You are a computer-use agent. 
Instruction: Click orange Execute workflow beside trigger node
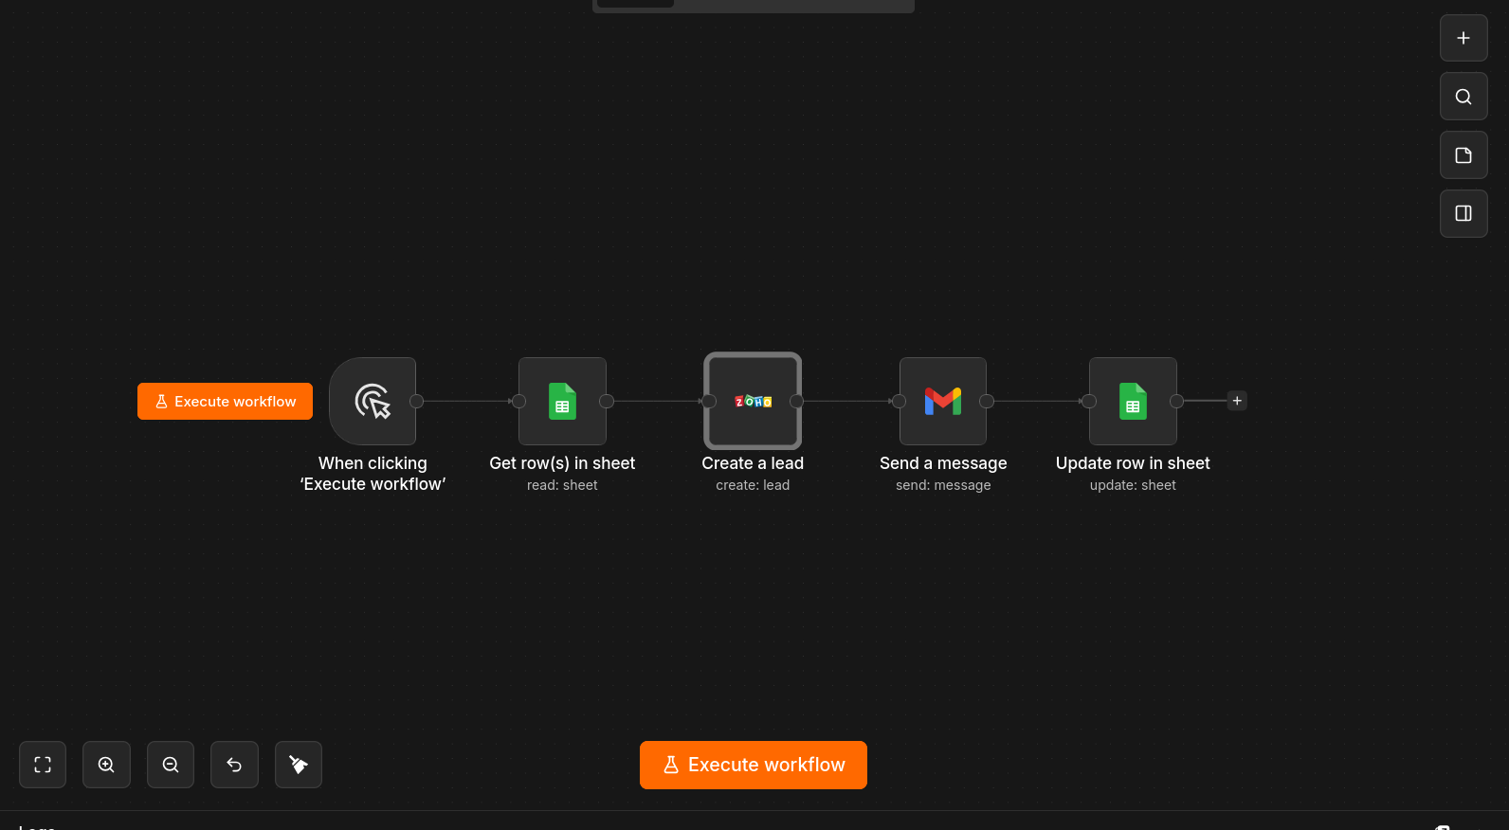pyautogui.click(x=225, y=401)
